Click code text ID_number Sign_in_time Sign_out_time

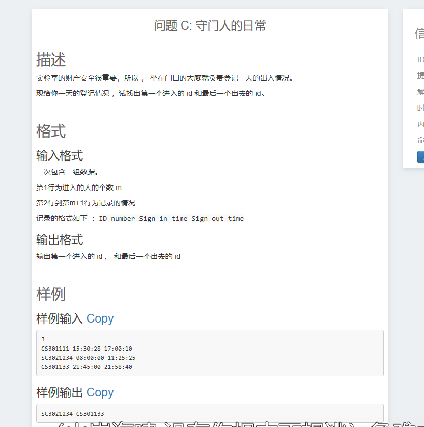(x=172, y=219)
